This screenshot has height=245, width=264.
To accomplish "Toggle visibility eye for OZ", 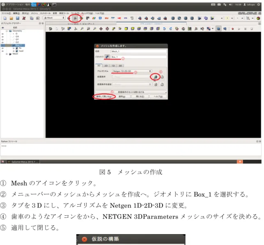I will click(x=2, y=42).
